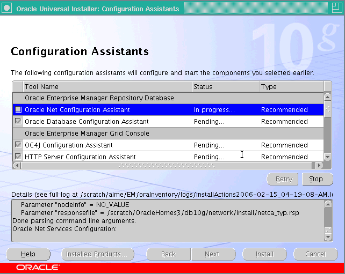Open Help for the installer
Screen dimensions: 345x274
click(28, 254)
